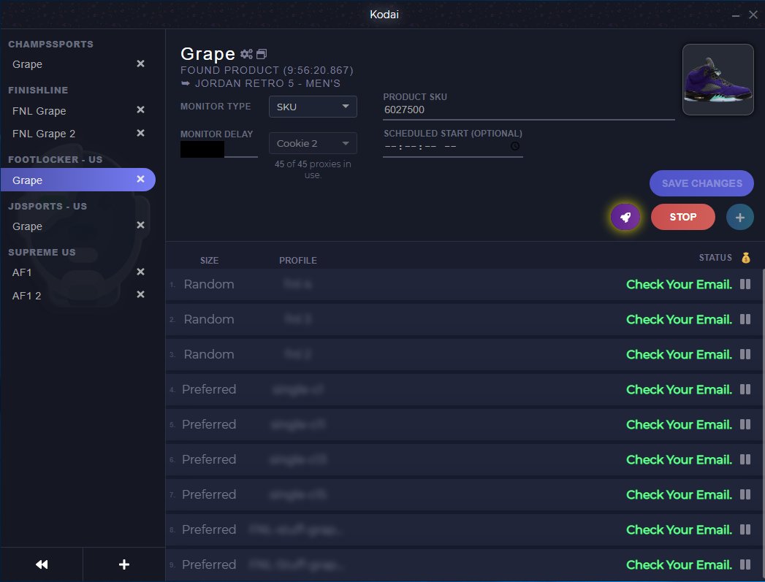Pause task 9 in the task list
This screenshot has width=765, height=582.
[x=745, y=564]
